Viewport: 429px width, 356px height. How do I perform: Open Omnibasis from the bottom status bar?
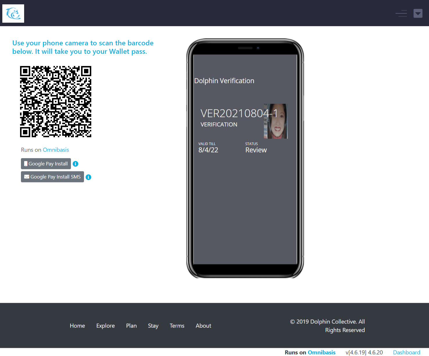coord(321,352)
